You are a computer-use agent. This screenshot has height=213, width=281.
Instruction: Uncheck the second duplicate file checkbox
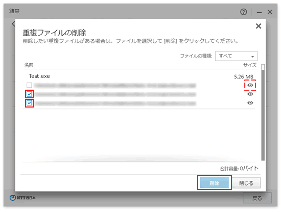pyautogui.click(x=29, y=94)
